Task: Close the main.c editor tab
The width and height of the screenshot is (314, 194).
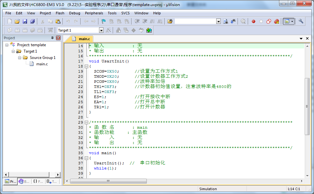Action: point(307,39)
